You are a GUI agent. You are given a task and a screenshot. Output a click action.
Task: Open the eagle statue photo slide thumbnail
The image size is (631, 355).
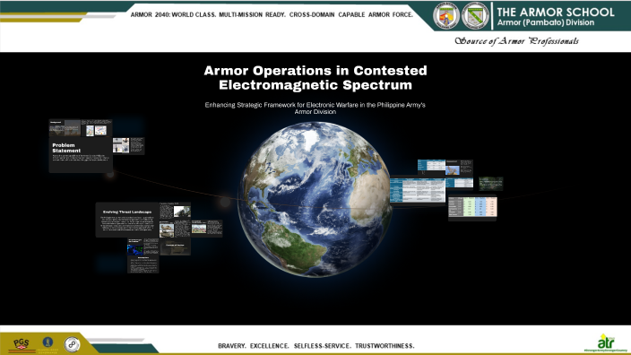[459, 168]
